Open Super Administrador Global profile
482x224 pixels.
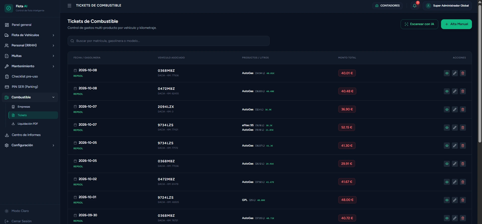(447, 6)
